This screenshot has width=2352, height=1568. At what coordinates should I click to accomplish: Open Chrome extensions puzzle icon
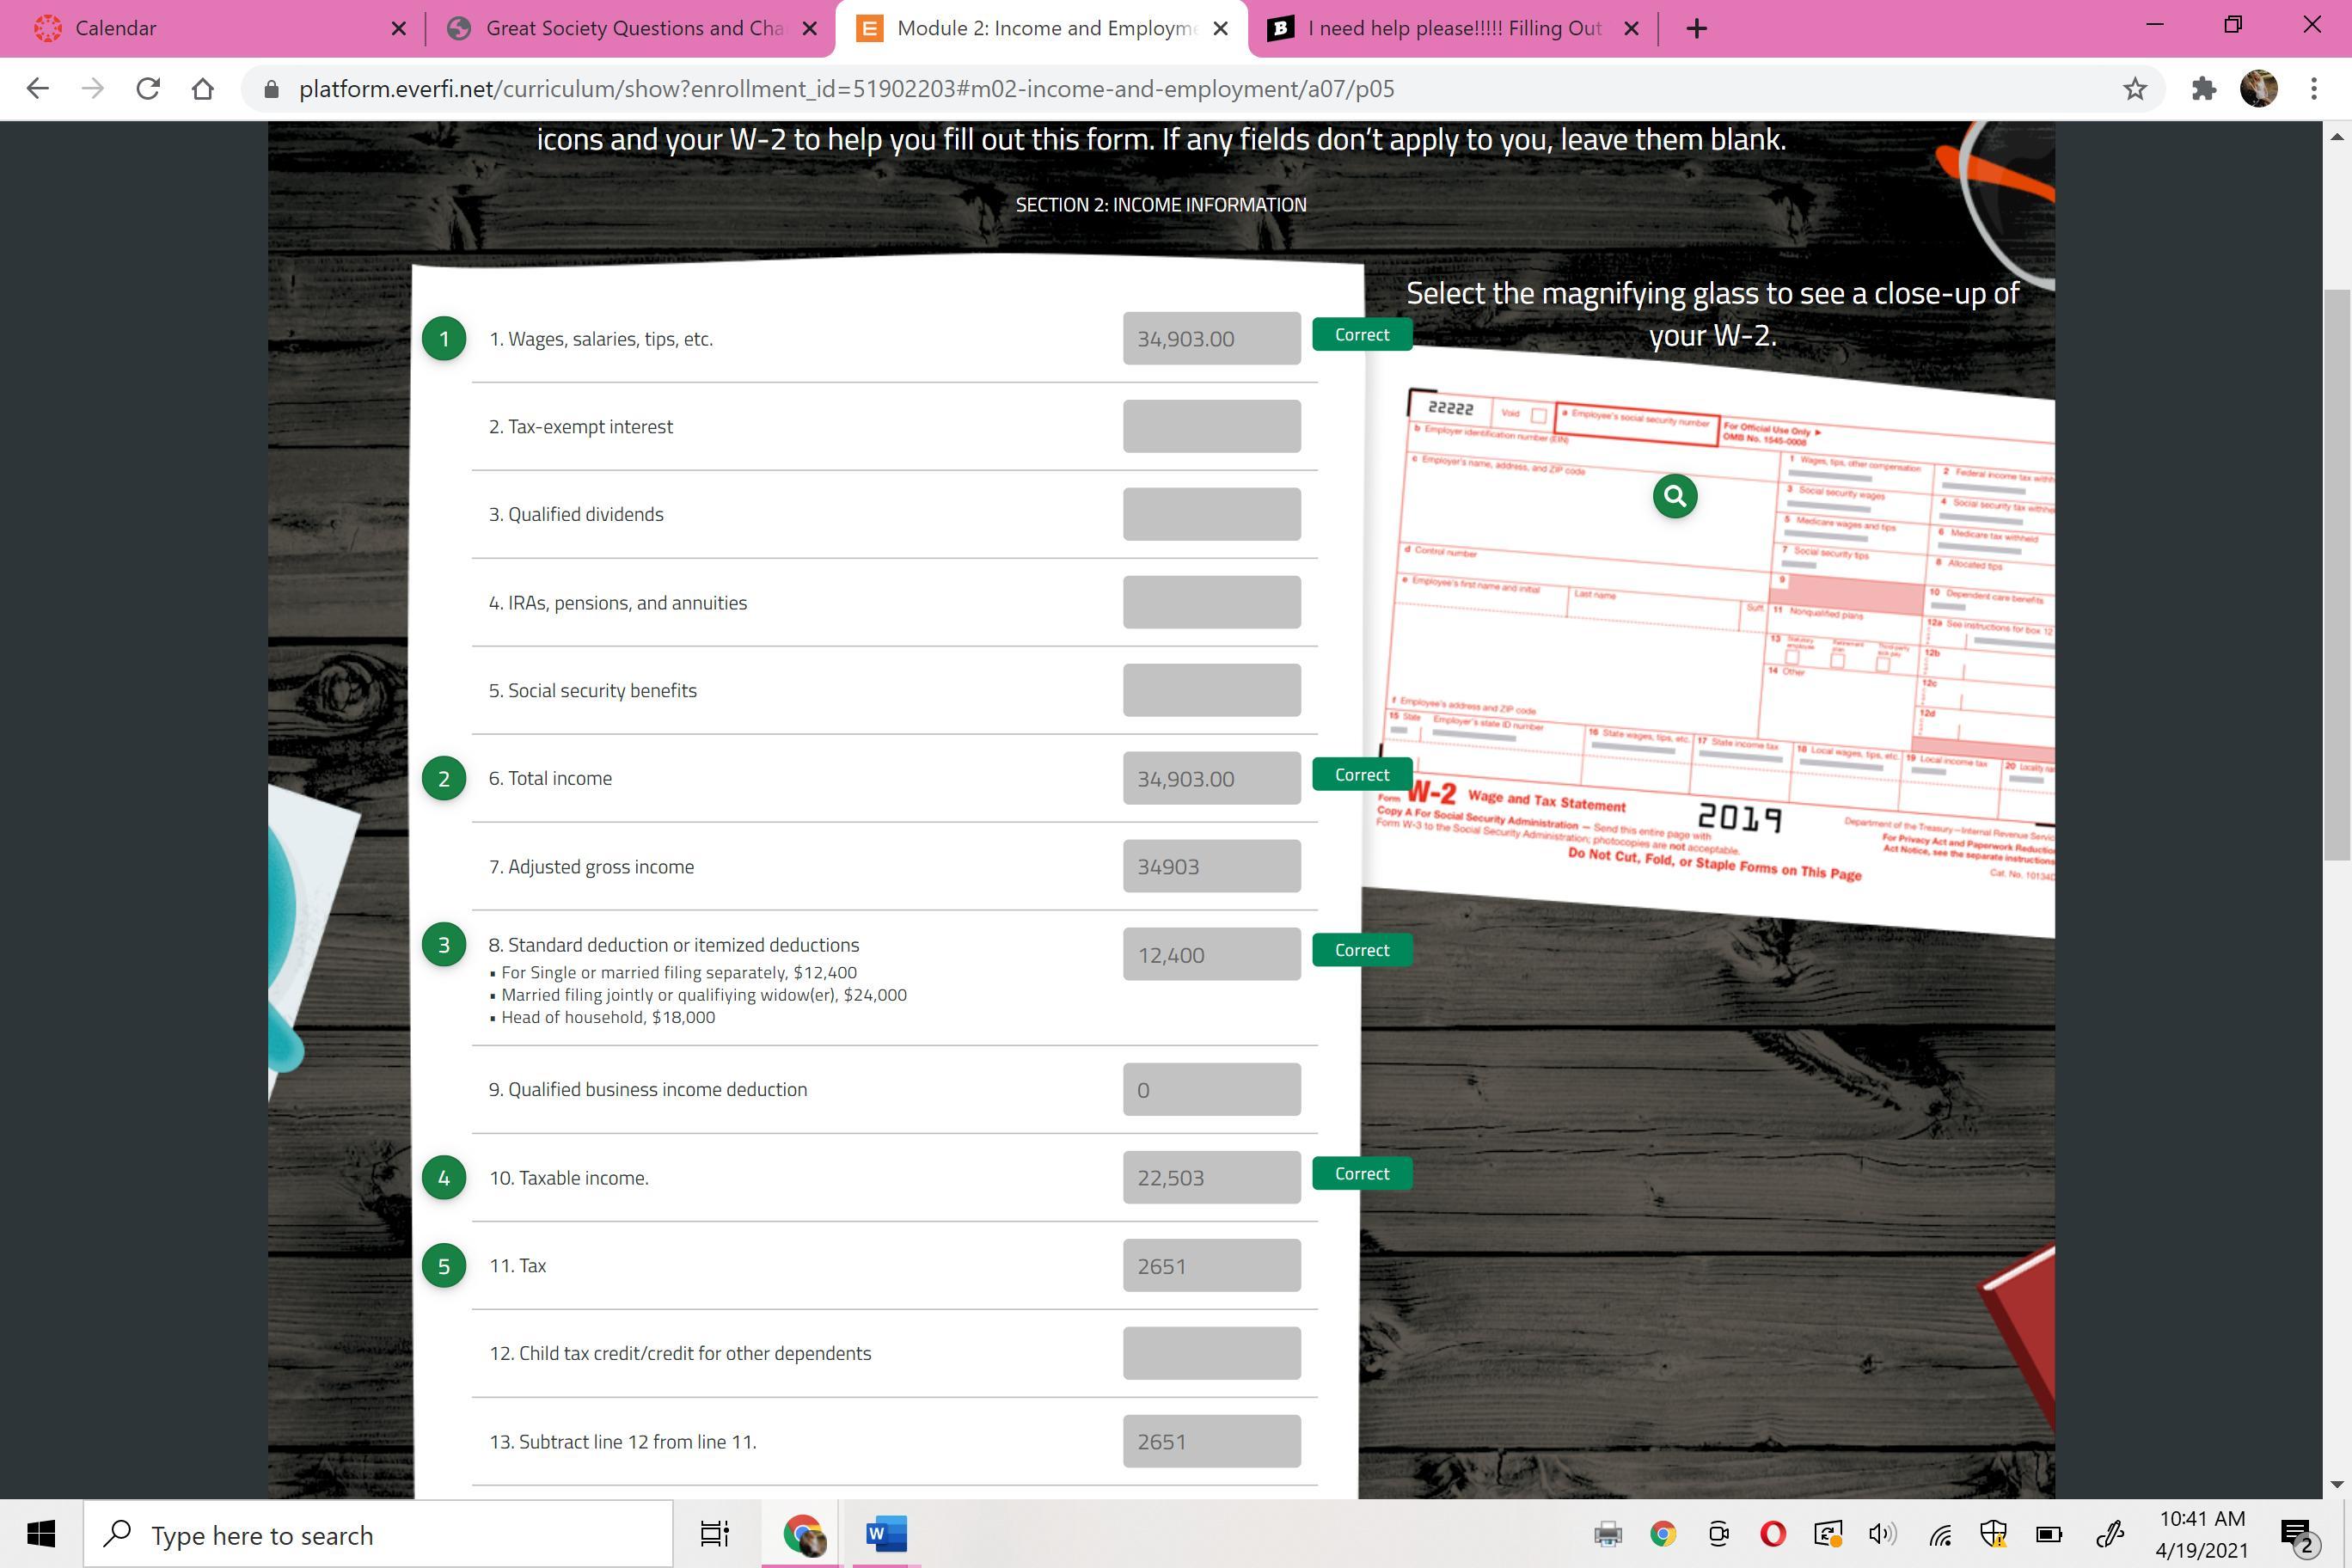coord(2203,89)
